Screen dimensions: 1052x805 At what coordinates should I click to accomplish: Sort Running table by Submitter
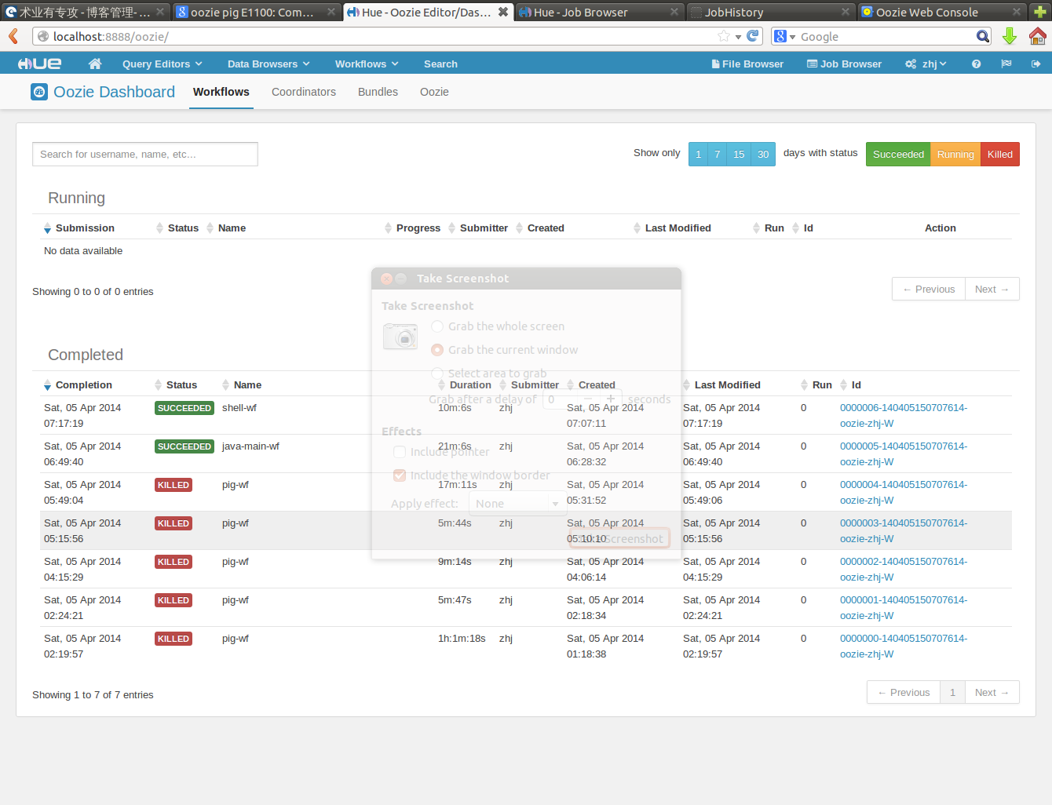[x=478, y=228]
